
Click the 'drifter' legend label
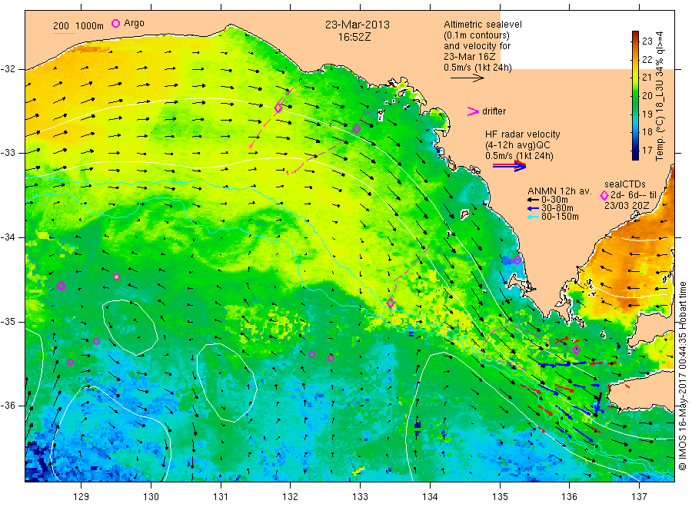pos(494,111)
